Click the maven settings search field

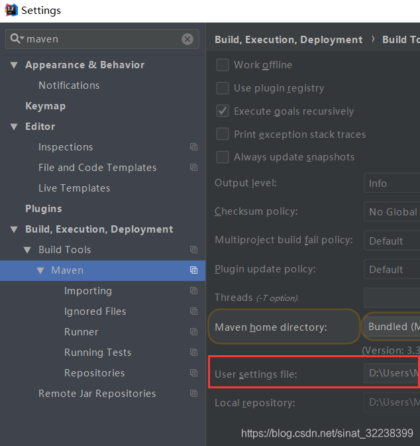tap(103, 39)
